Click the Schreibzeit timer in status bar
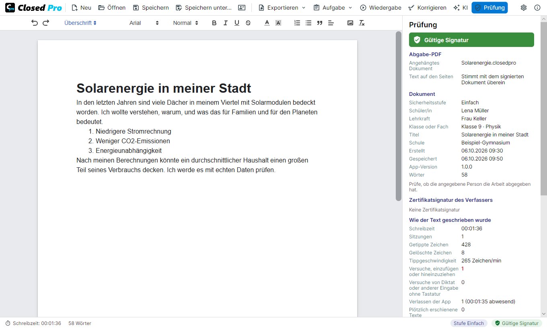 click(33, 323)
